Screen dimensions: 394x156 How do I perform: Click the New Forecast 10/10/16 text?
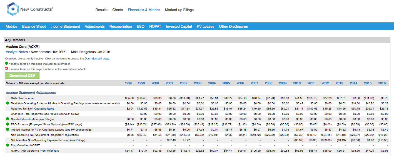[x=48, y=52]
